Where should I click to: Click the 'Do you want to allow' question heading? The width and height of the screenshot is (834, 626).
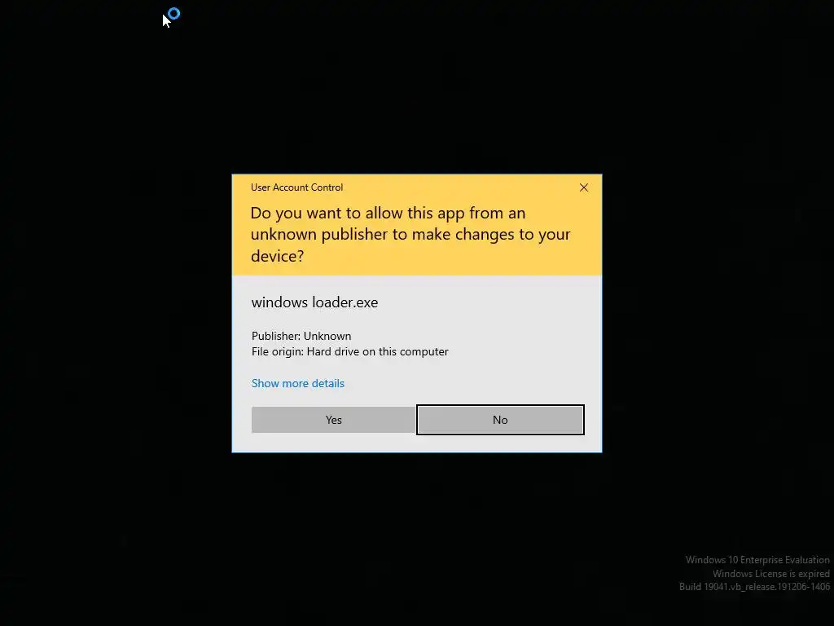(410, 234)
